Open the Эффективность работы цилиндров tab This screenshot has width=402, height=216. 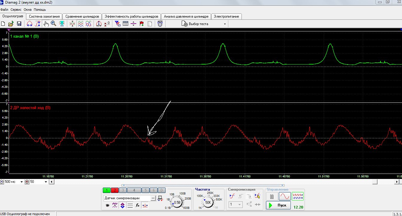(x=131, y=16)
